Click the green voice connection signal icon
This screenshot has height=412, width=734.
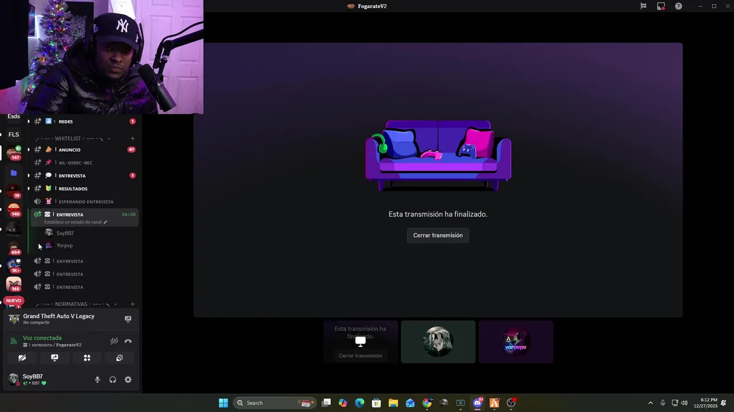point(14,341)
